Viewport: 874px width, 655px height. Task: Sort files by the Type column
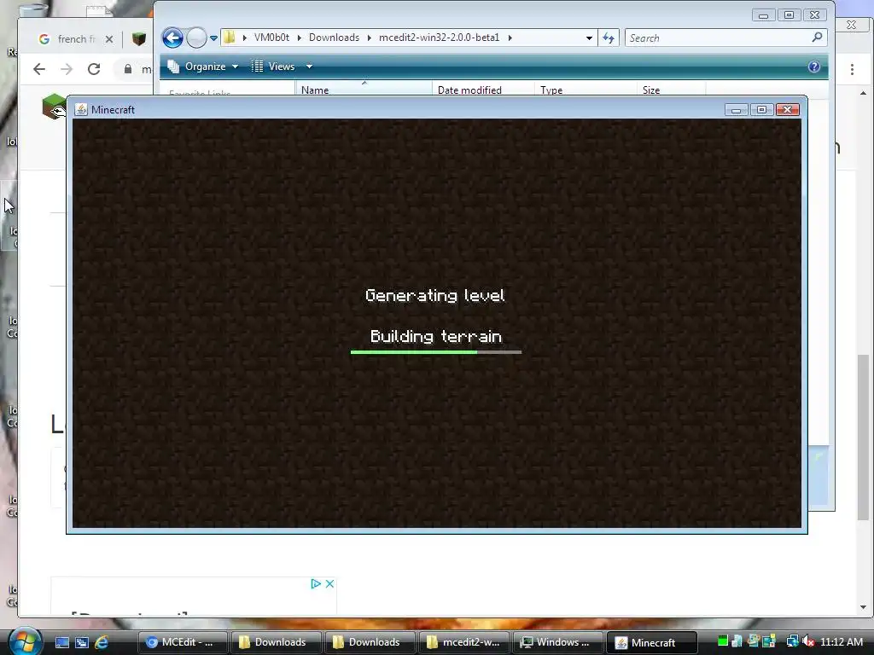click(x=586, y=90)
